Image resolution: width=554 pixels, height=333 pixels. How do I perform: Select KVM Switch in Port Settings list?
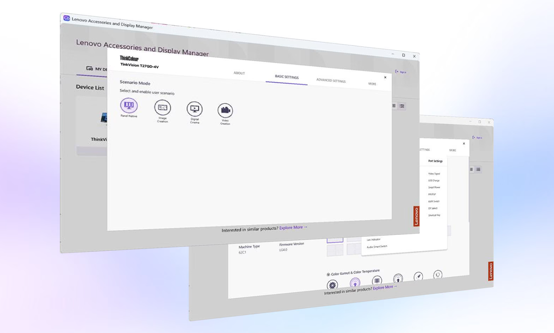click(x=434, y=202)
